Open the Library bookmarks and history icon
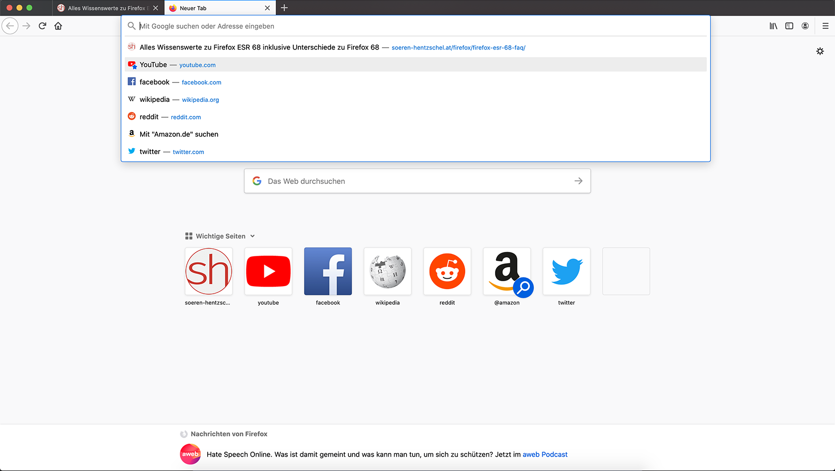This screenshot has width=835, height=471. (773, 26)
